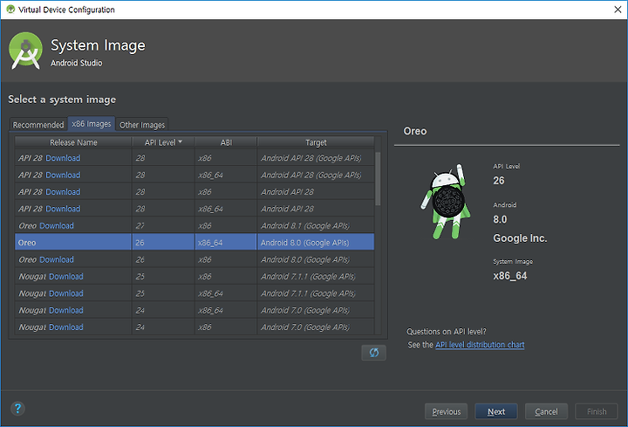The height and width of the screenshot is (427, 628).
Task: Click the title bar Android Studio icon
Action: 10,10
